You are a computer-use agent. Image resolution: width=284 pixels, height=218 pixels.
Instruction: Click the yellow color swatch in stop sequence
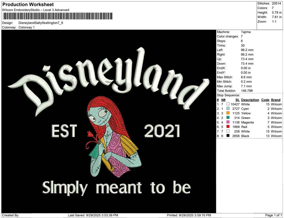click(228, 113)
